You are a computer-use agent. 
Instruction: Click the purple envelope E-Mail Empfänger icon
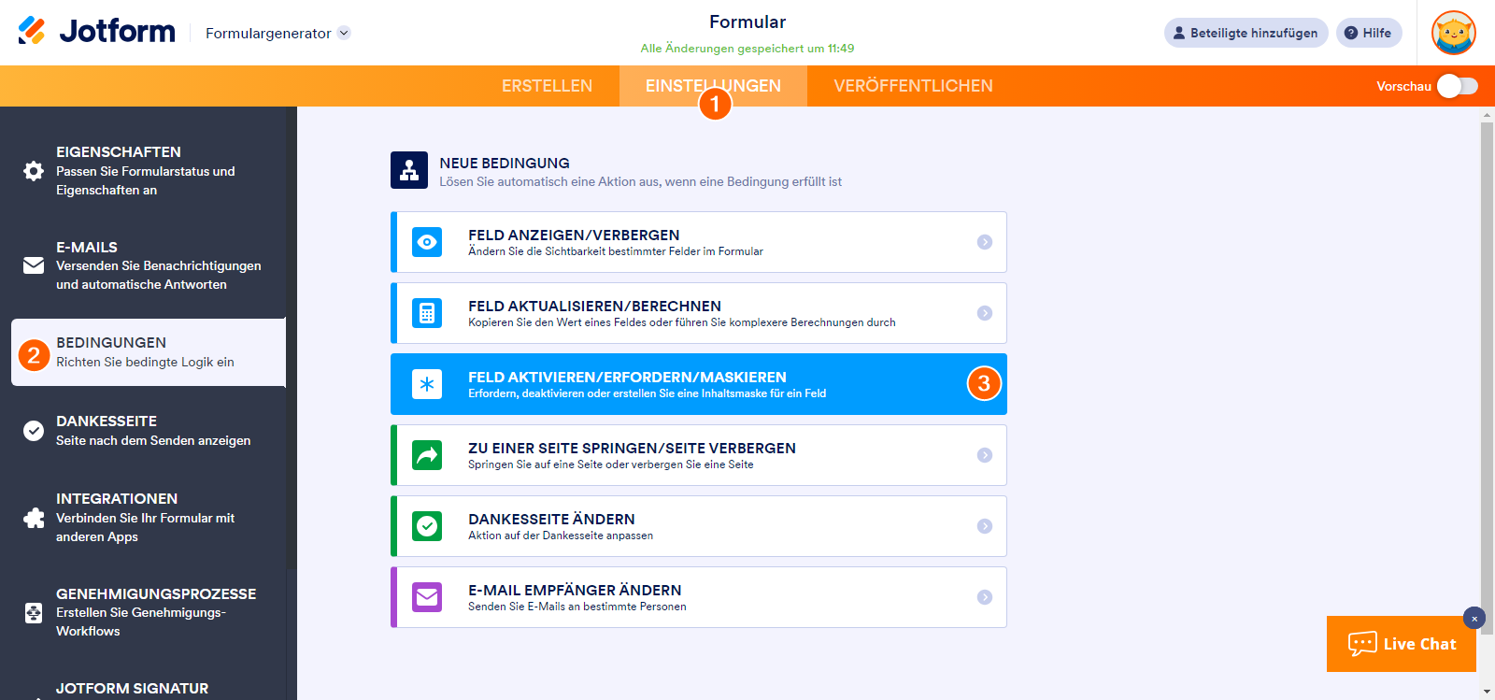[x=427, y=597]
